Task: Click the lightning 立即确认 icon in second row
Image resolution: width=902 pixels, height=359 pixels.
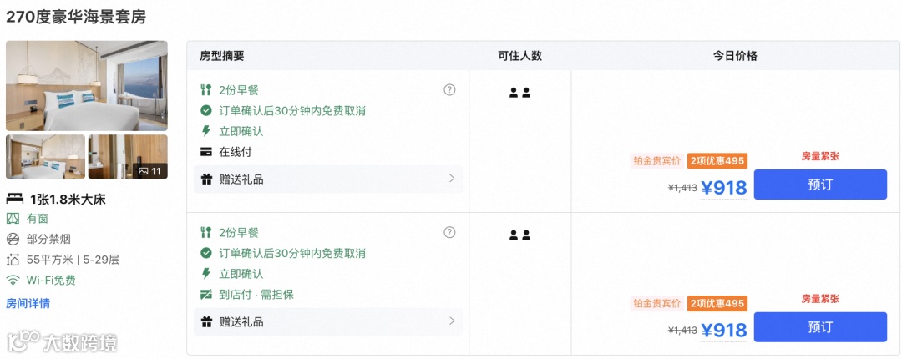Action: point(206,274)
